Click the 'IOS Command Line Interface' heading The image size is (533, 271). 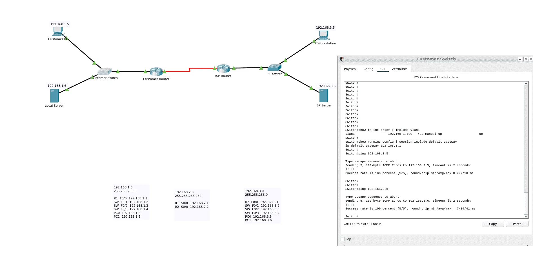436,77
